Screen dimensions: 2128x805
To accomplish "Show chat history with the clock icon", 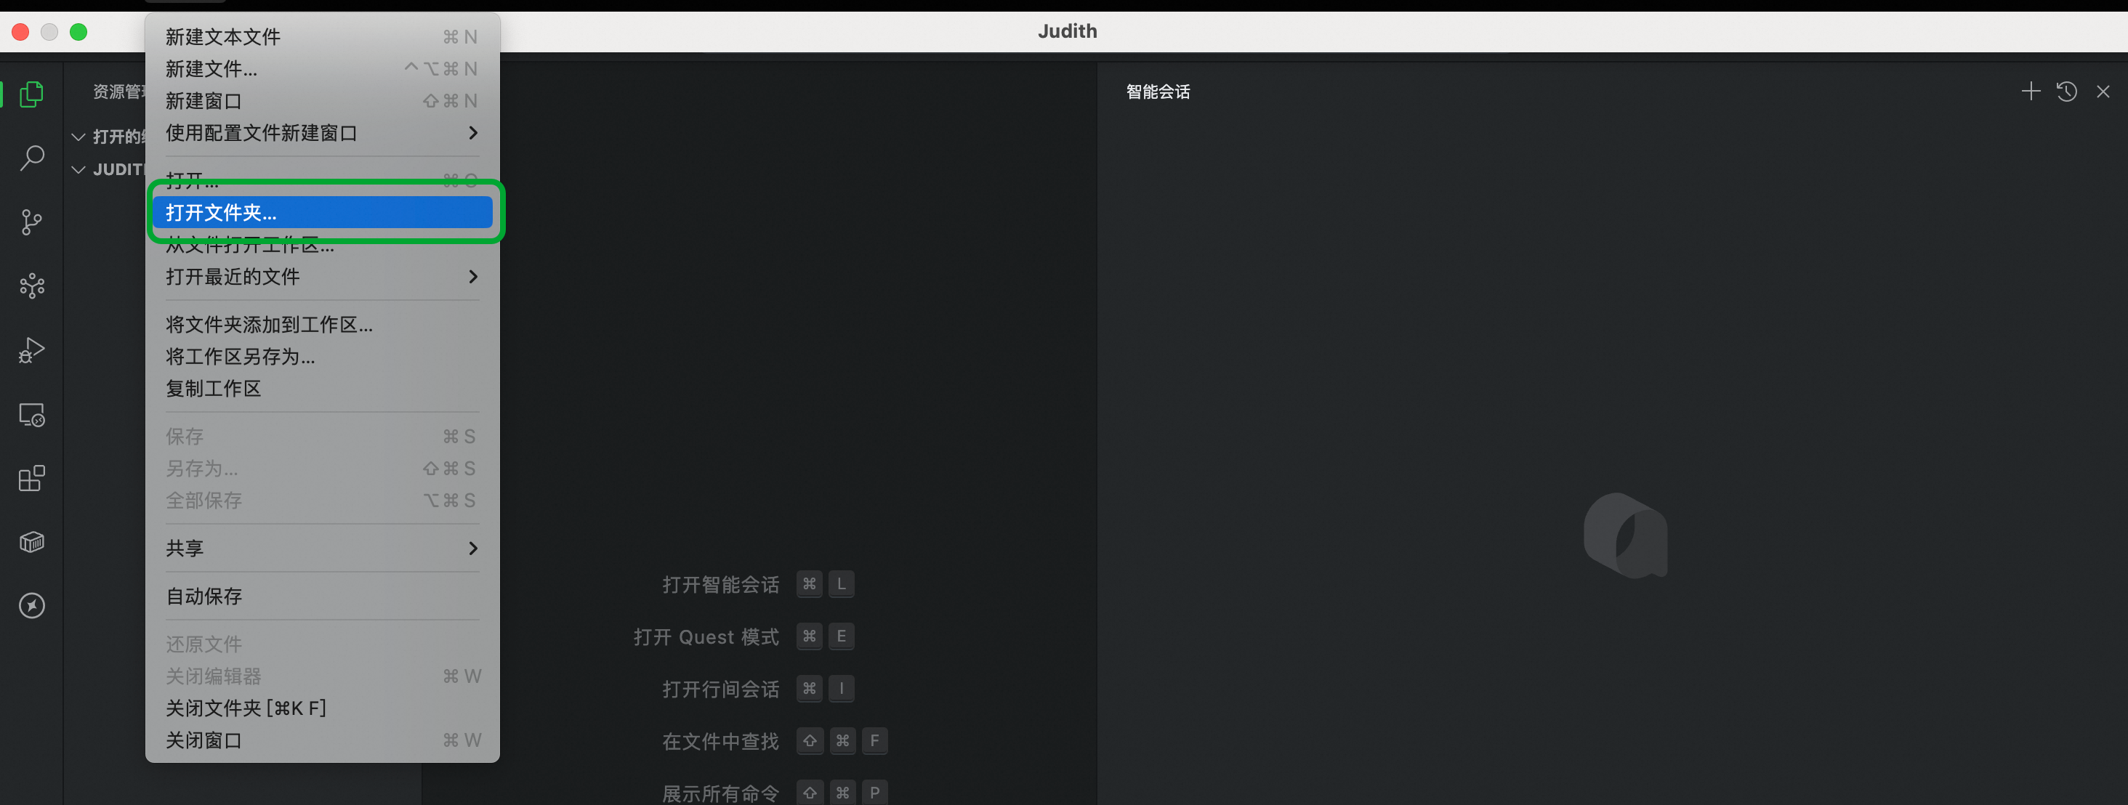I will click(2067, 92).
